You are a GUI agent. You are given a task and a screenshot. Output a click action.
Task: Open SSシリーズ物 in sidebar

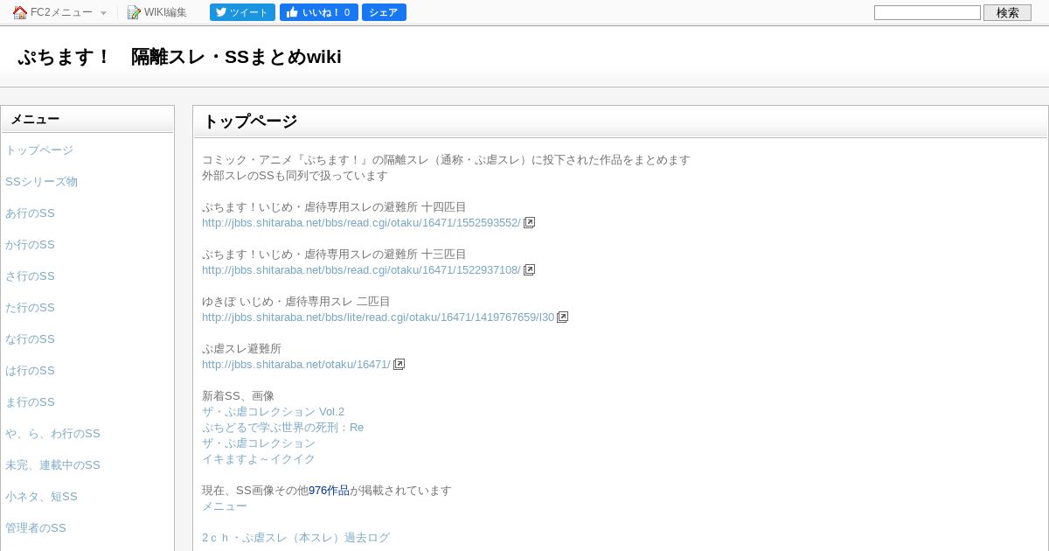(x=41, y=182)
